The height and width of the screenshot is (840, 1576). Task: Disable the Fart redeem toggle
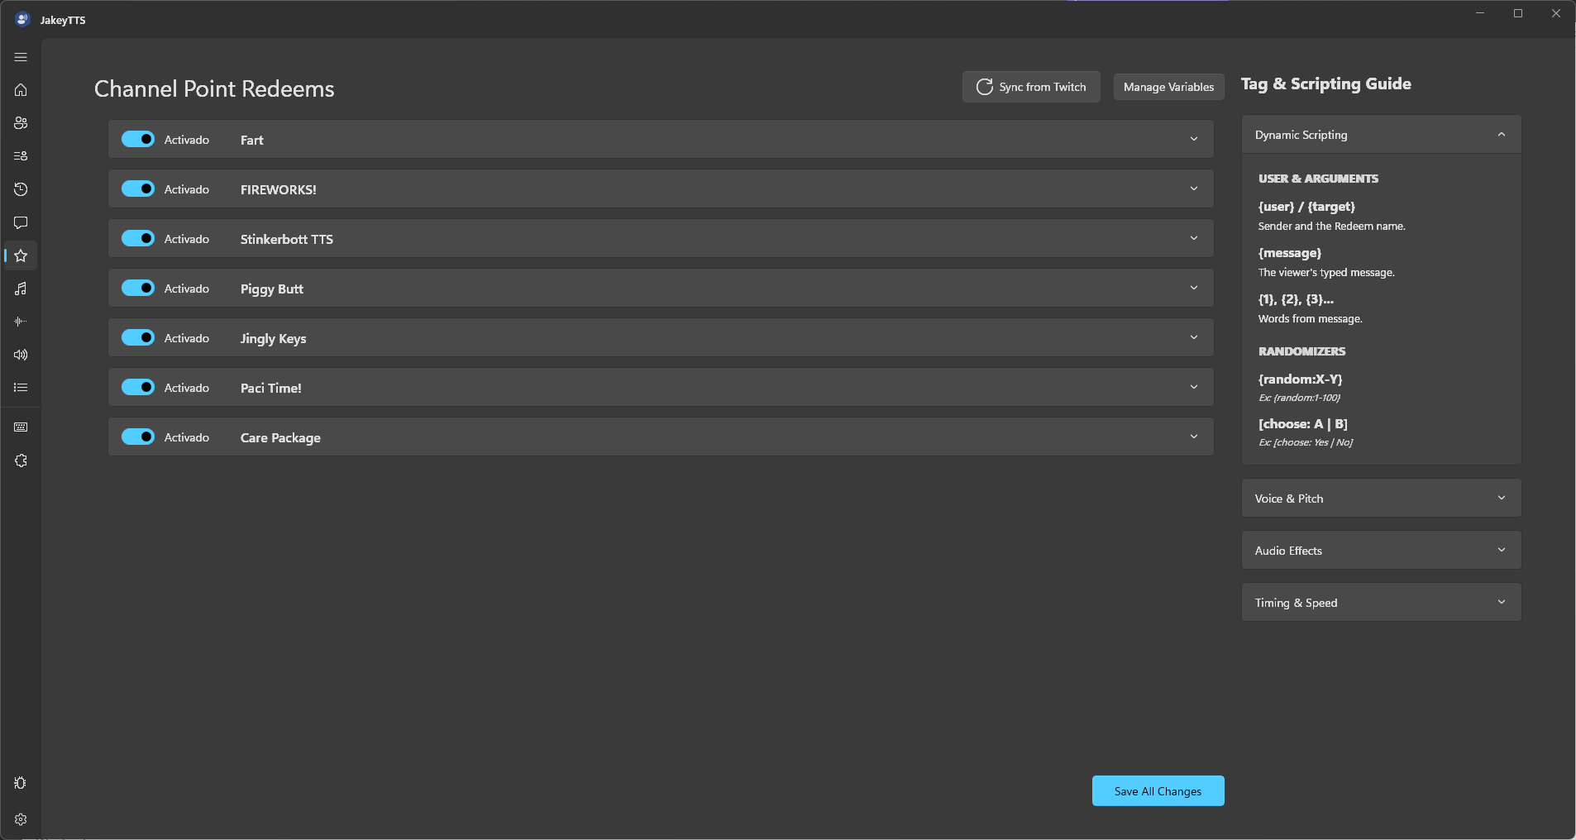[138, 139]
